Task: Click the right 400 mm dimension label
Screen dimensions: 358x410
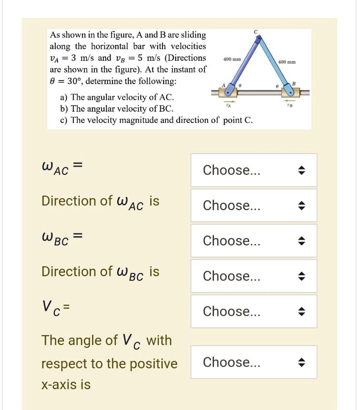Action: pos(288,62)
